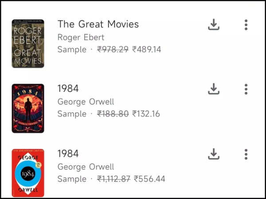Download The Great Movies by Roger Ebert
The image size is (266, 199).
tap(214, 25)
